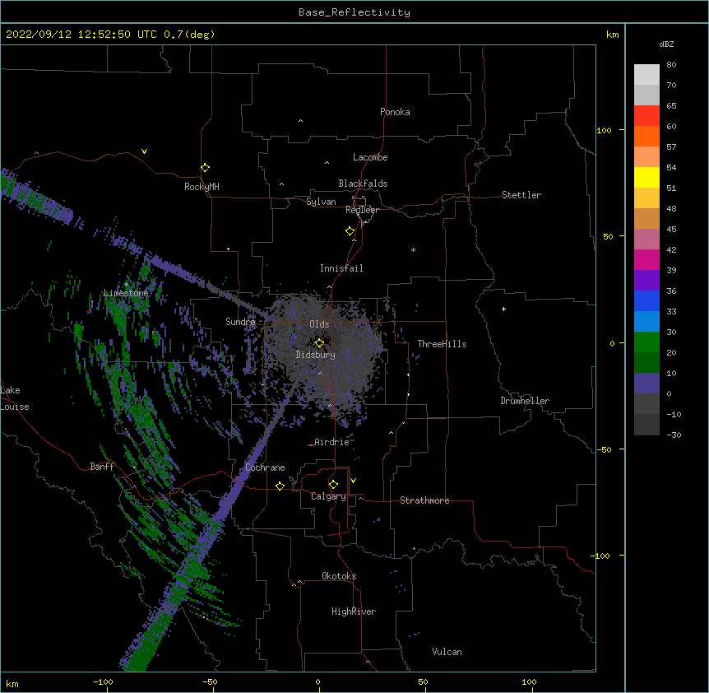Viewport: 709px width, 693px height.
Task: Click the Sylvan label
Action: coord(321,202)
